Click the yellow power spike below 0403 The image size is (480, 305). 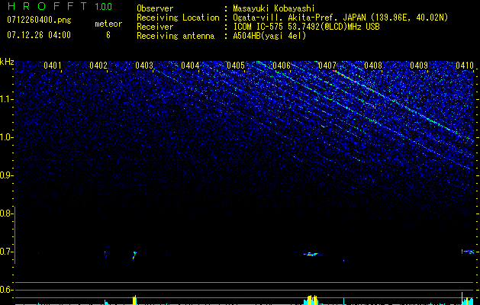(x=134, y=300)
